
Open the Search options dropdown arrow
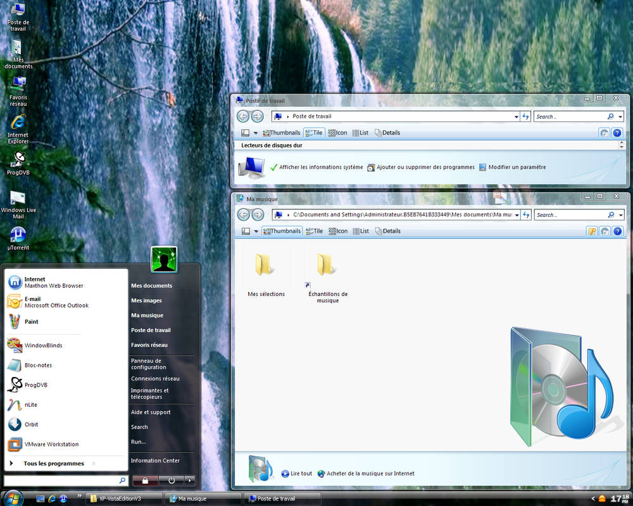pos(620,214)
